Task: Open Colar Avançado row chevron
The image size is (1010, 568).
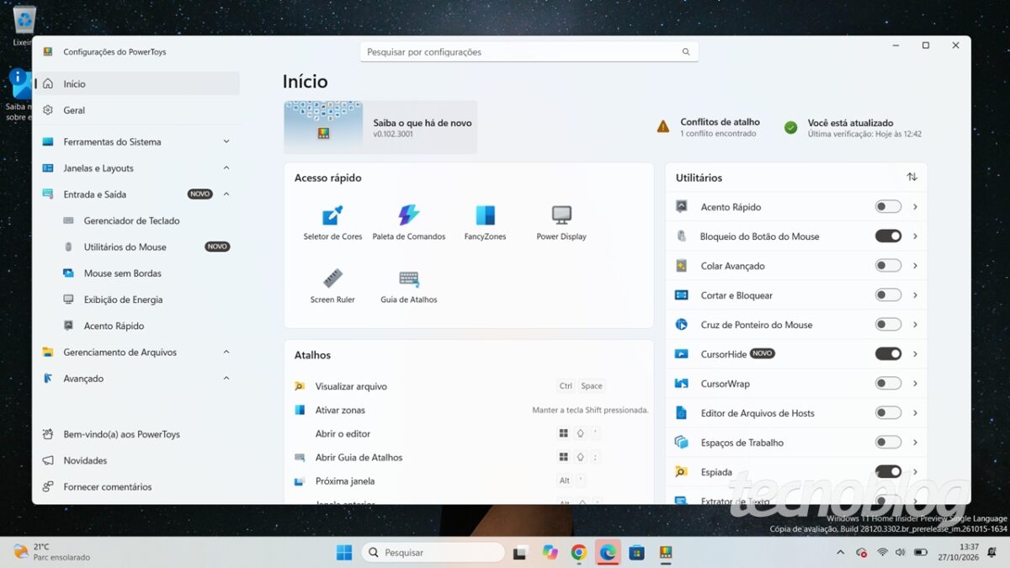Action: coord(915,266)
